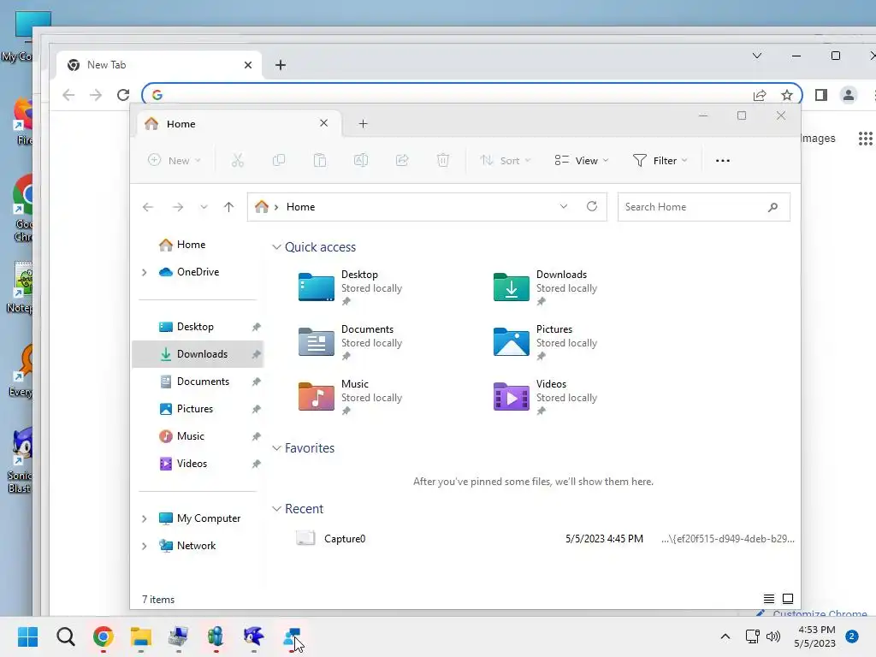This screenshot has width=876, height=657.
Task: Collapse the Quick access section
Action: [276, 247]
